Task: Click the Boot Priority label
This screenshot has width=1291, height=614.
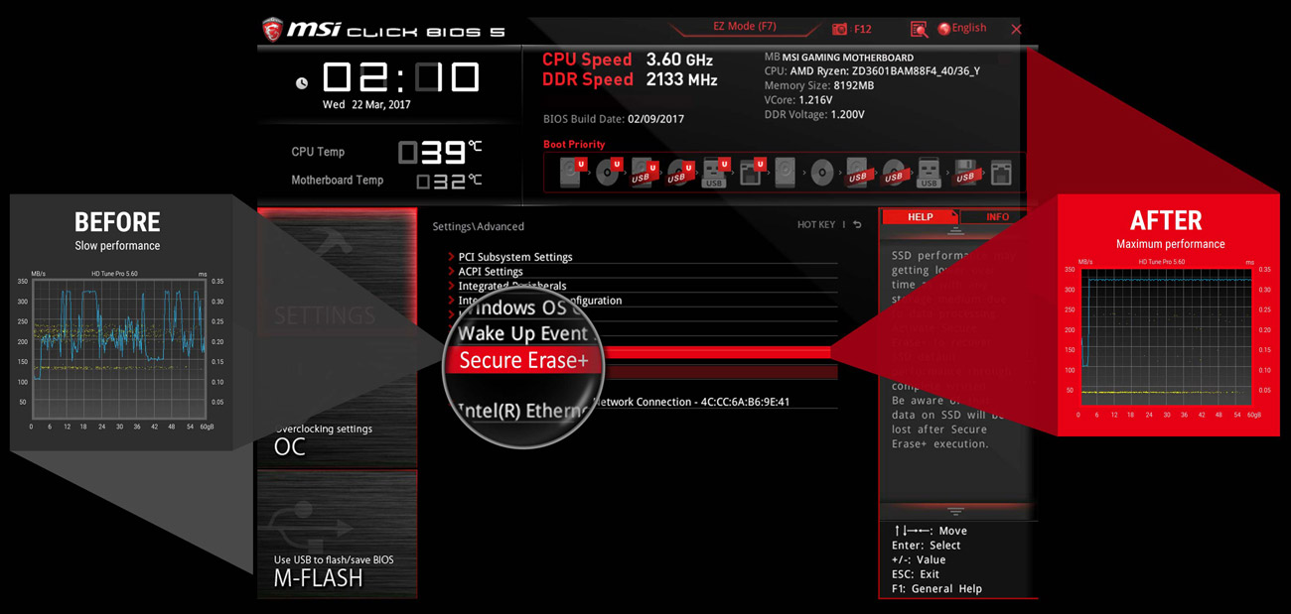Action: point(574,144)
